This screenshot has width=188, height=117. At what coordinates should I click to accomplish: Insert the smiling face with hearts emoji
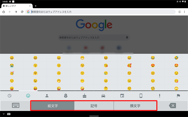tap(129, 66)
